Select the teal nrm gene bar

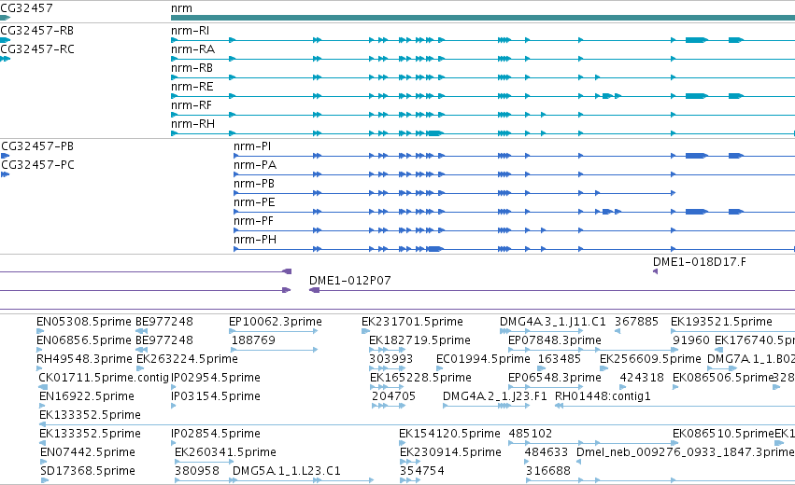pyautogui.click(x=483, y=18)
